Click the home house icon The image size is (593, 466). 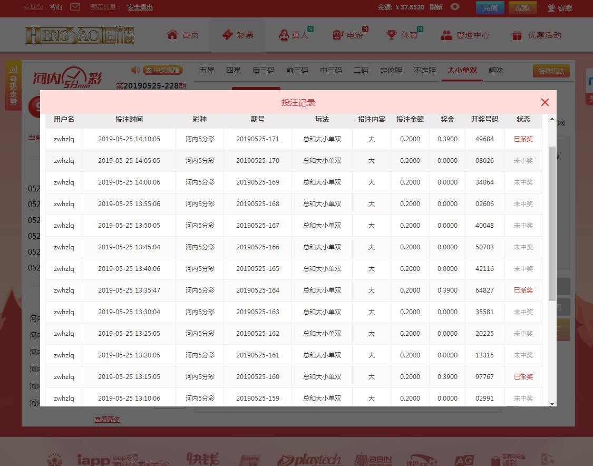[172, 34]
